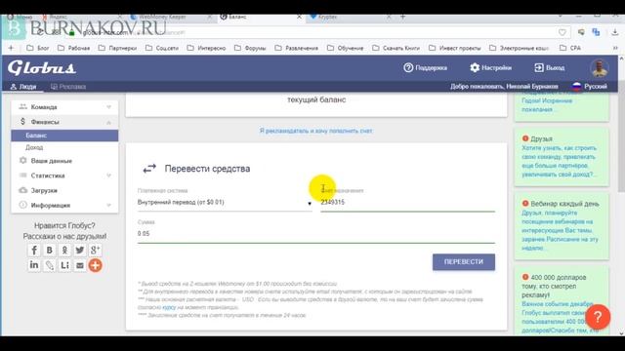625x351 pixels.
Task: Share via Google Plus icon
Action: coord(95,250)
